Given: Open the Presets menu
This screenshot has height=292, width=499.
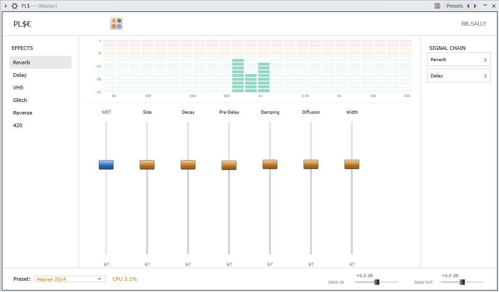Looking at the screenshot, I should (454, 6).
